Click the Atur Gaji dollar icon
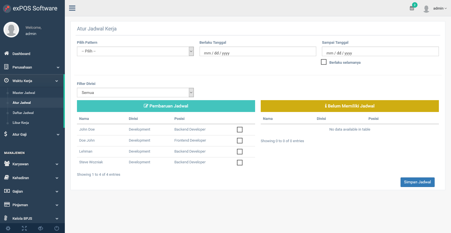 click(6, 134)
